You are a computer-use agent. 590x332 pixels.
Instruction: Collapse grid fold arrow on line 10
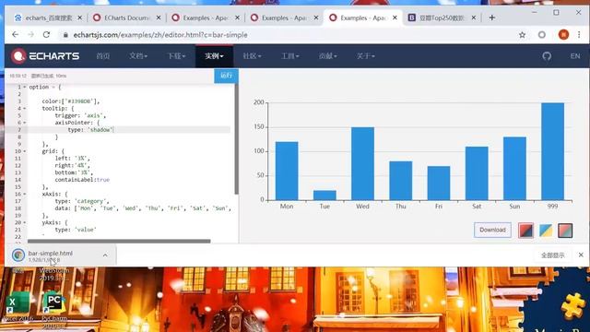pyautogui.click(x=25, y=151)
